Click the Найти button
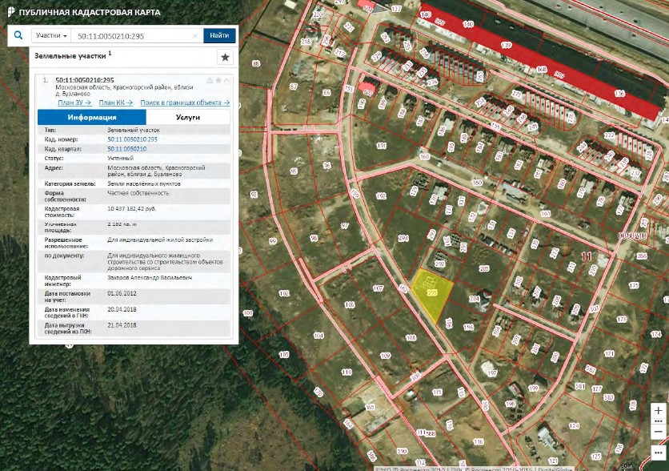The height and width of the screenshot is (471, 669). 219,35
